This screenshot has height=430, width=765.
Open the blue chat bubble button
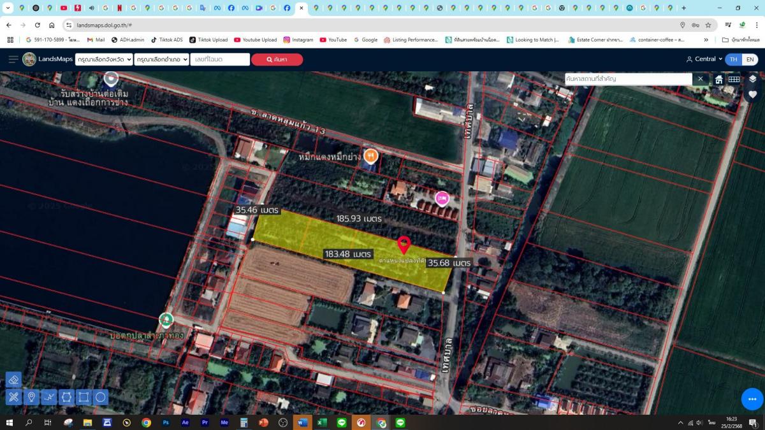coord(752,399)
